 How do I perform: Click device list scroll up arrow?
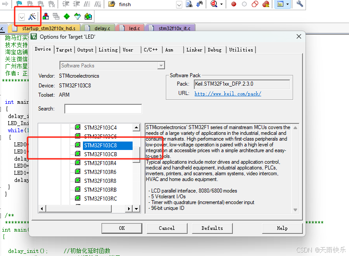coord(137,127)
